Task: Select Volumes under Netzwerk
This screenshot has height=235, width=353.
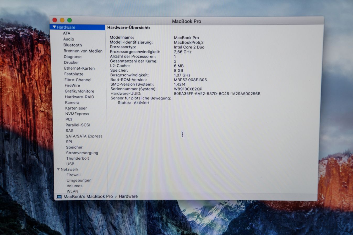Action: [x=74, y=186]
